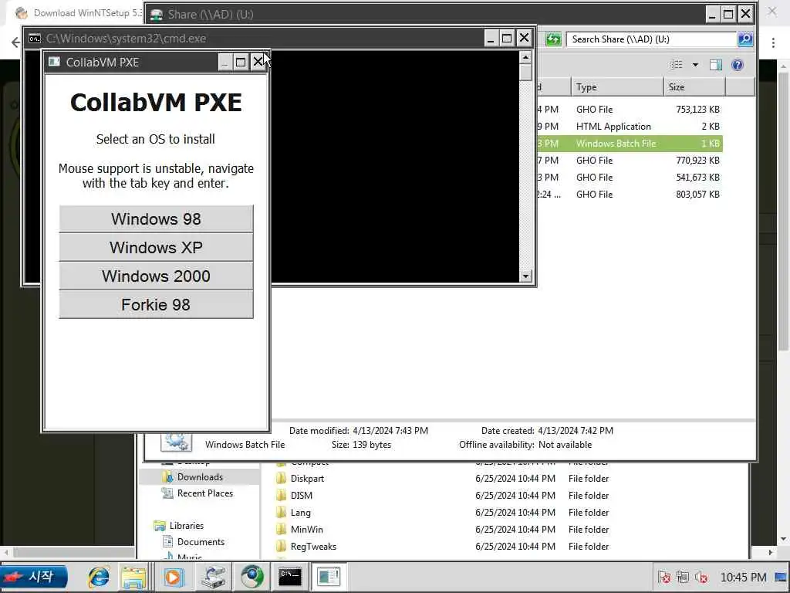Toggle the preview pane icon
The height and width of the screenshot is (593, 790).
click(x=715, y=65)
